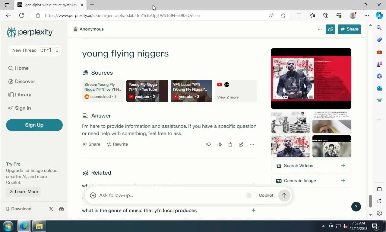Open Outlook icon in Edge sidebar

point(379,88)
